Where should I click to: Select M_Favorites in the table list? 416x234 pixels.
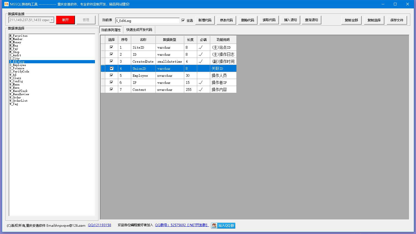(18, 36)
